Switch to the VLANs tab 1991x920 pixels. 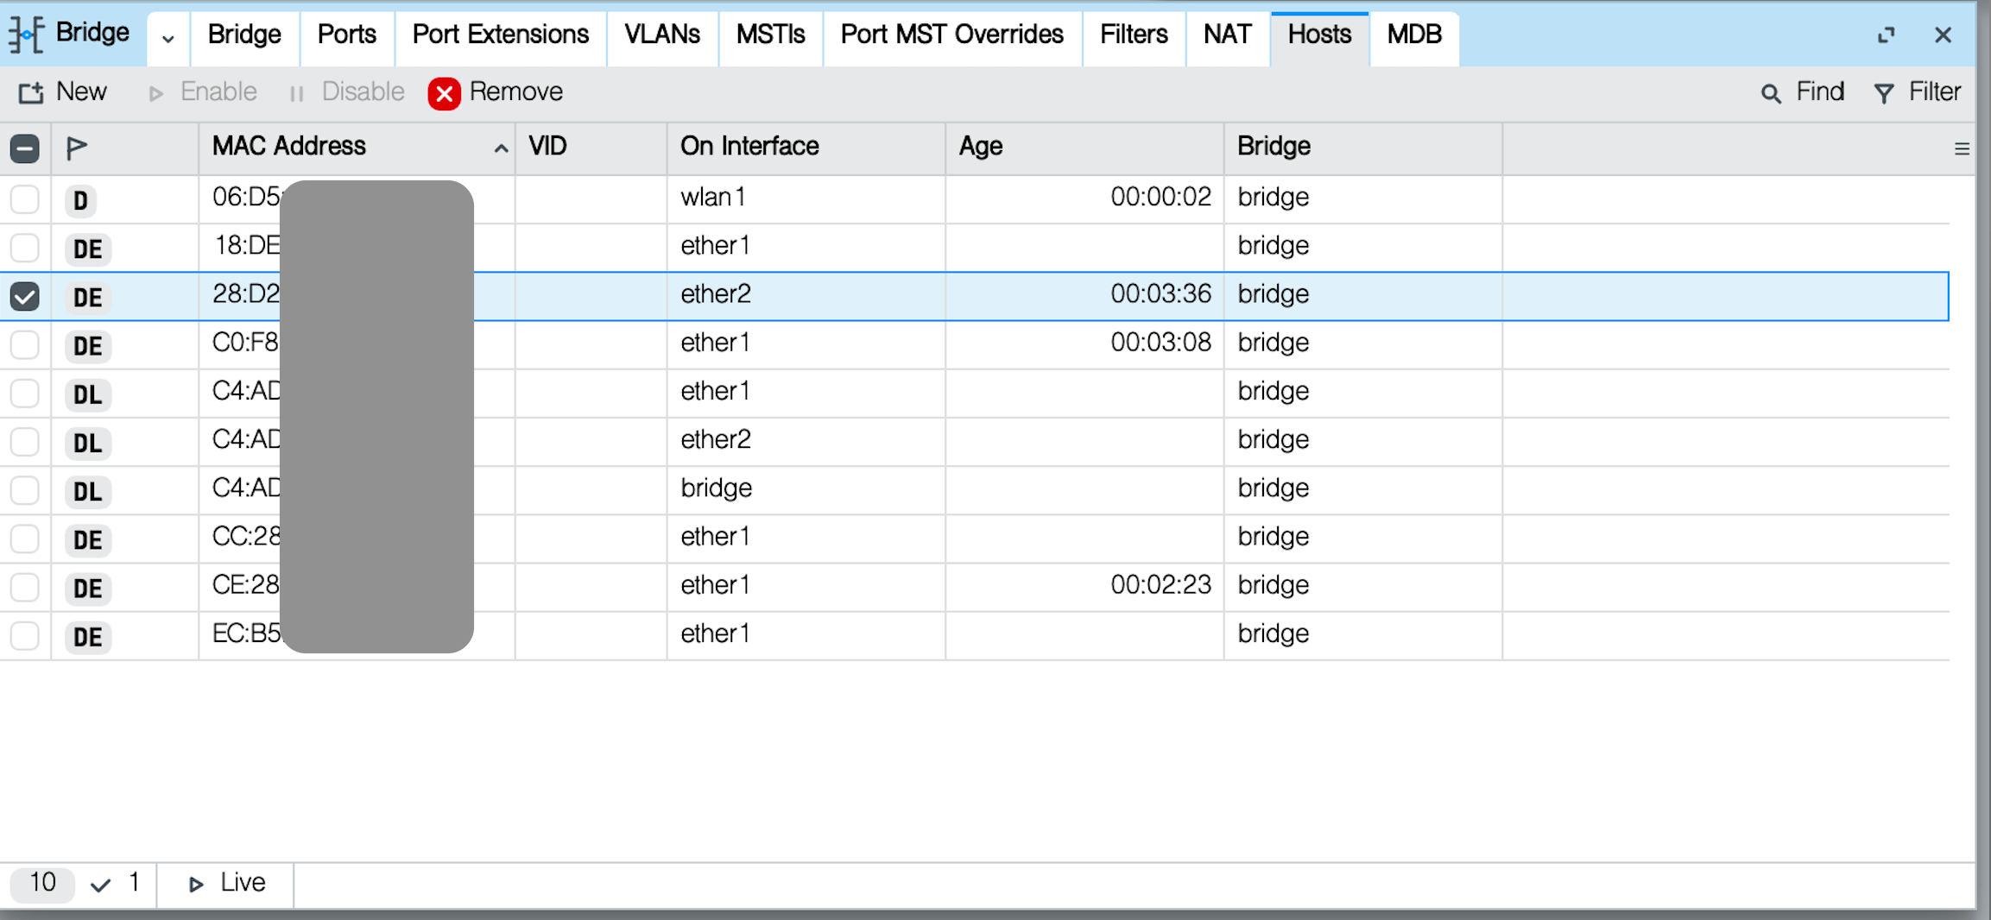(662, 35)
